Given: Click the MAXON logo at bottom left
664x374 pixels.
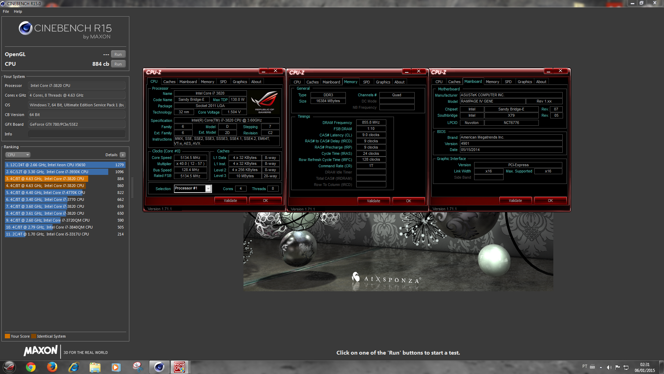Looking at the screenshot, I should click(40, 351).
